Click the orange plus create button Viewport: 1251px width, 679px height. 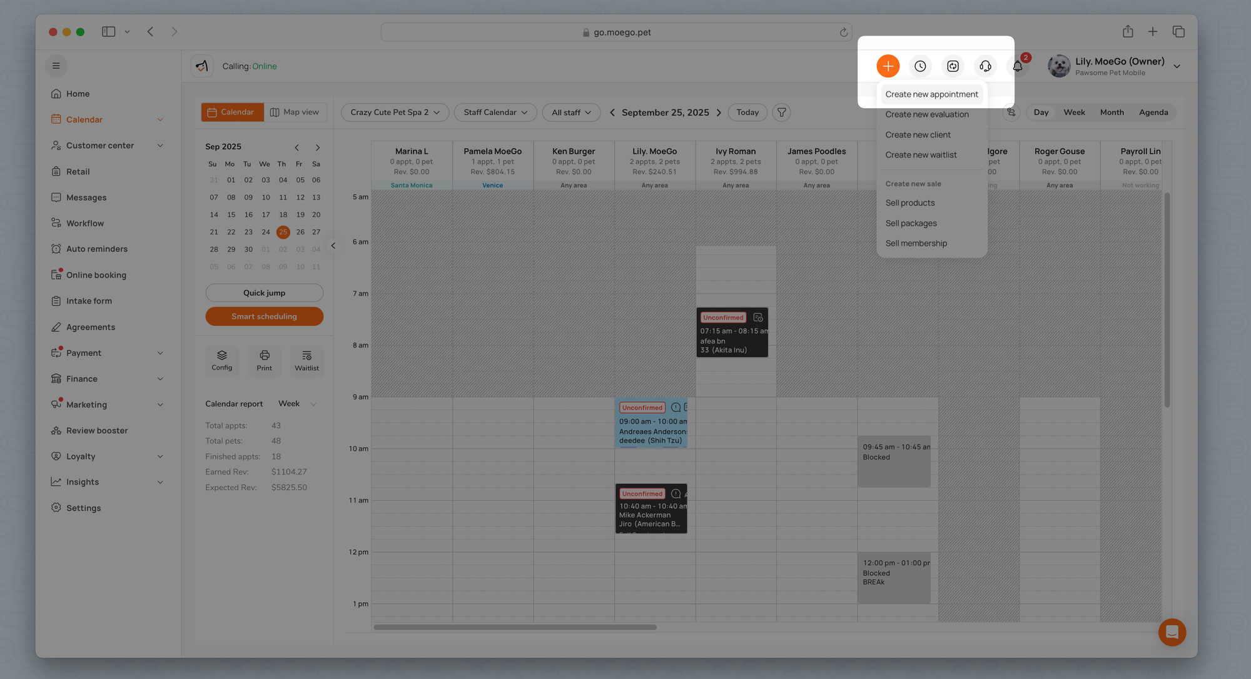(x=888, y=66)
